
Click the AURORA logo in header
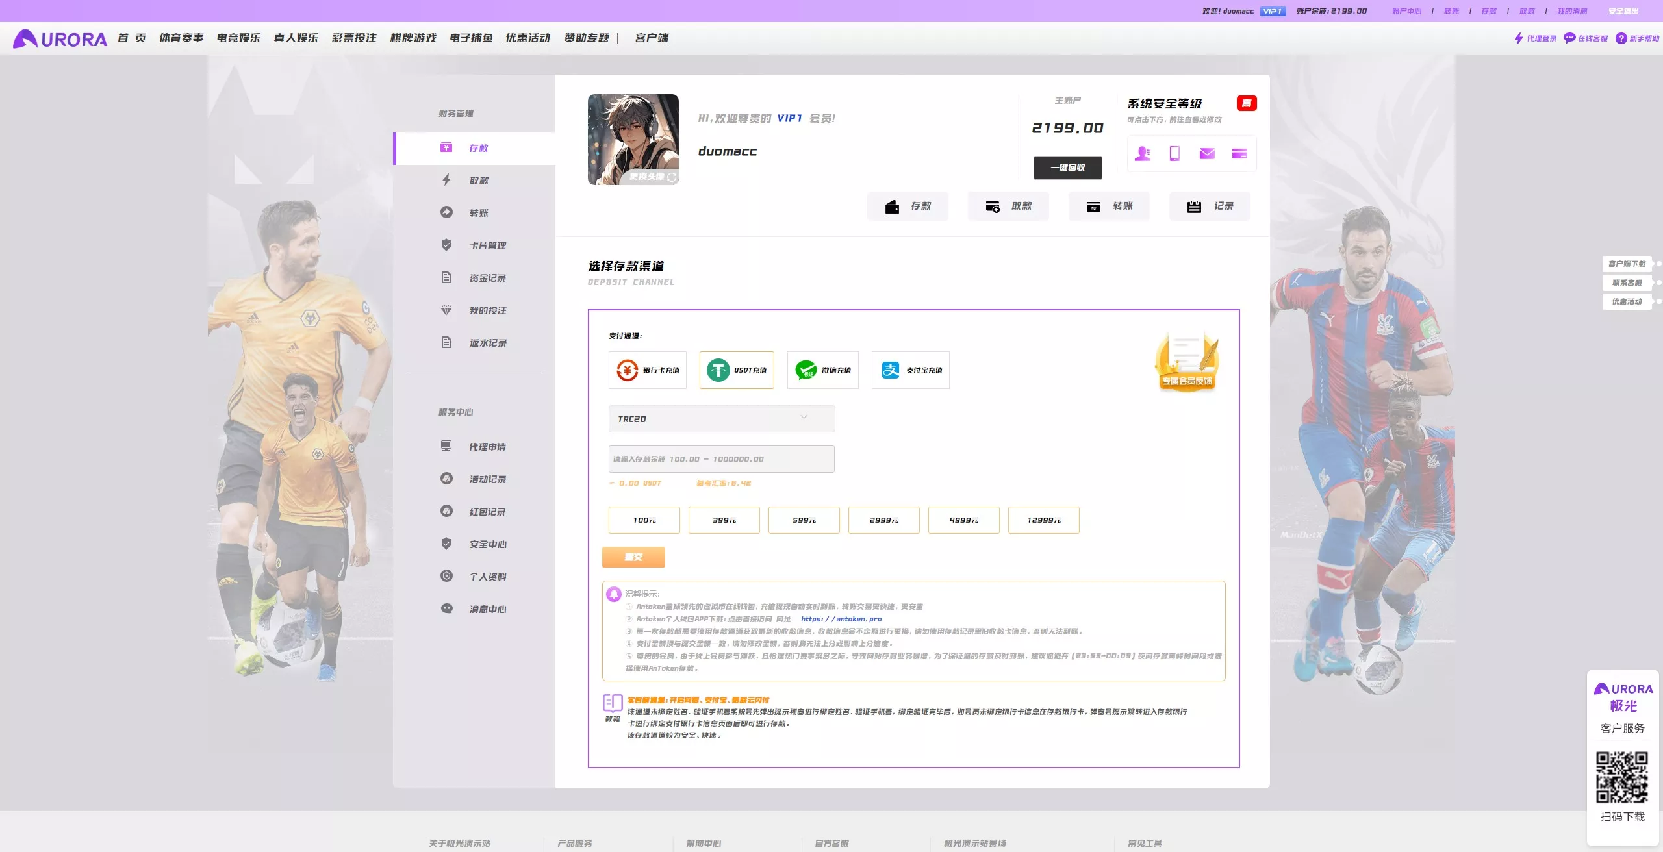pos(60,39)
